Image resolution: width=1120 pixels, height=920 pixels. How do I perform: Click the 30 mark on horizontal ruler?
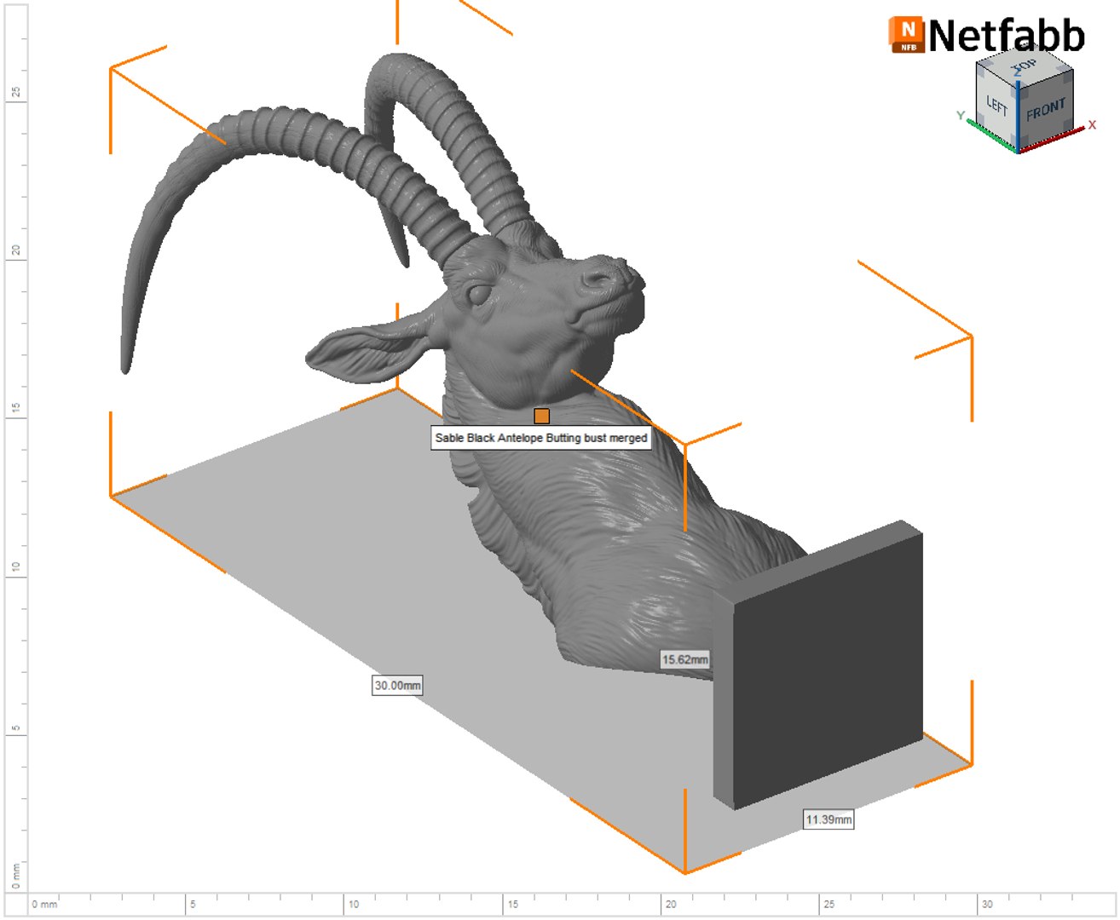(x=987, y=904)
